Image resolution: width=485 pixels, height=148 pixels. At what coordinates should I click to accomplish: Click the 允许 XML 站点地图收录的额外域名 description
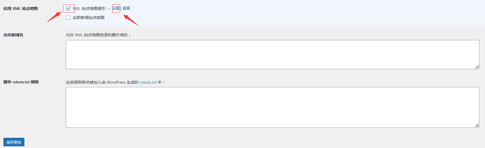point(99,35)
